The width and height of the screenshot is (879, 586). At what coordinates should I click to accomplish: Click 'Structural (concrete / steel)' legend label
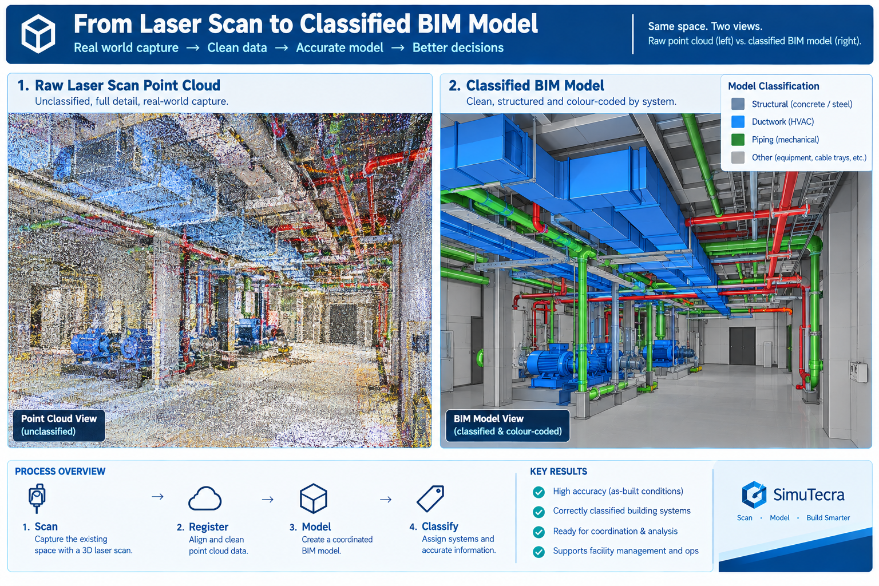(x=802, y=104)
